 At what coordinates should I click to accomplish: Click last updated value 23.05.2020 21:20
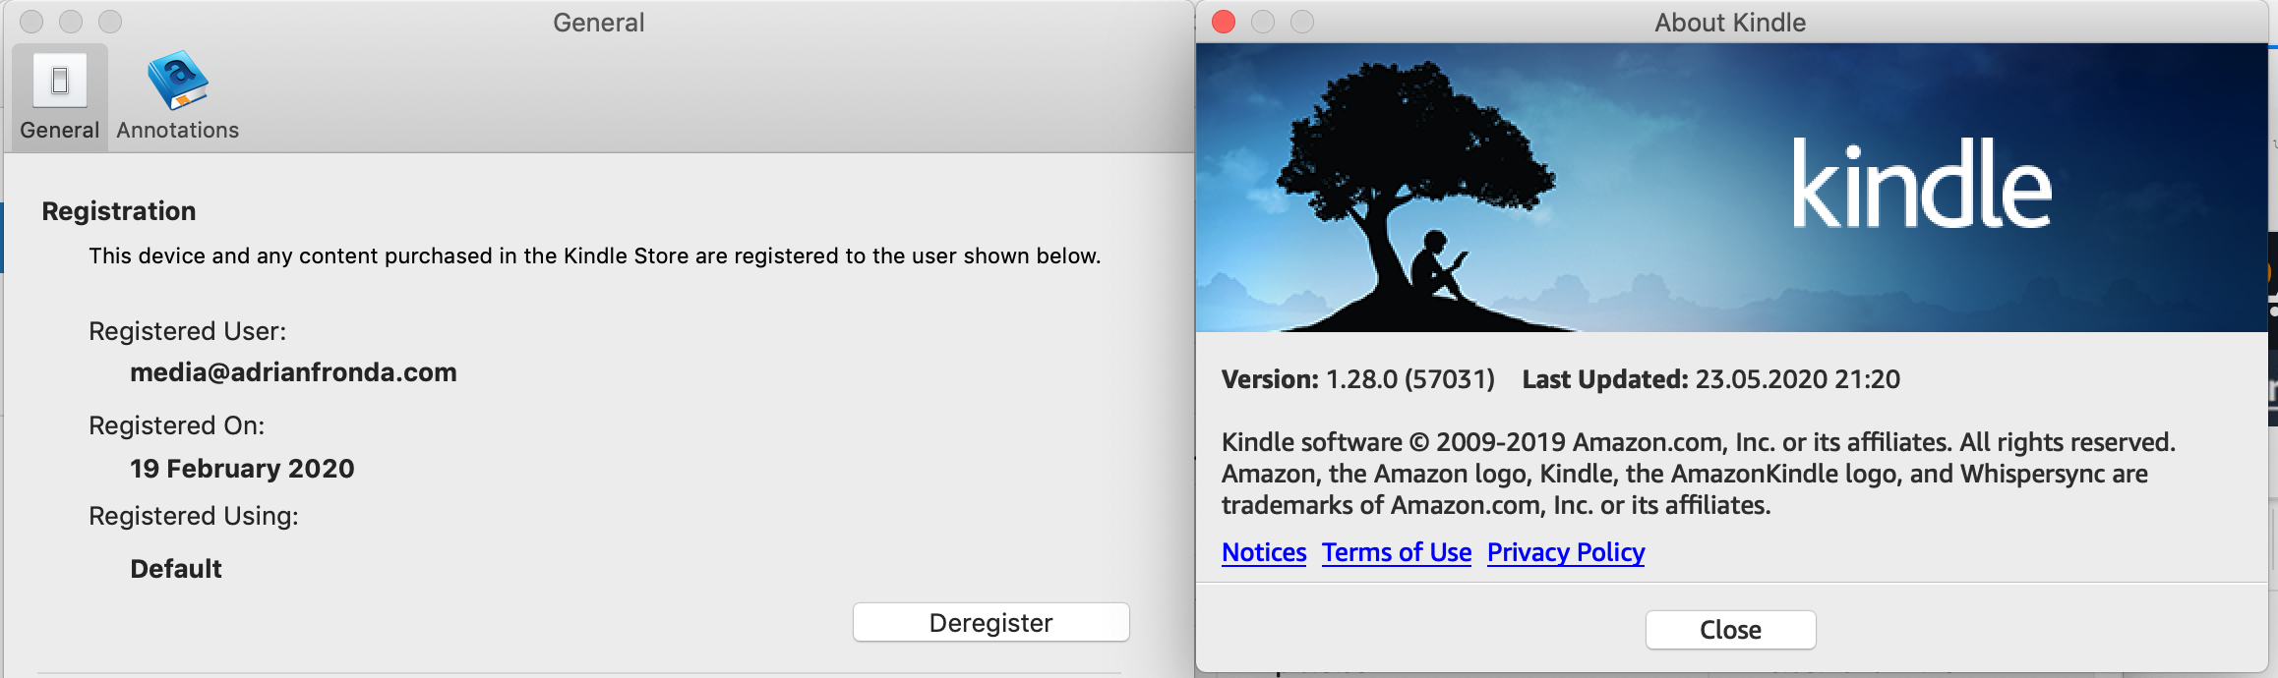click(1798, 379)
